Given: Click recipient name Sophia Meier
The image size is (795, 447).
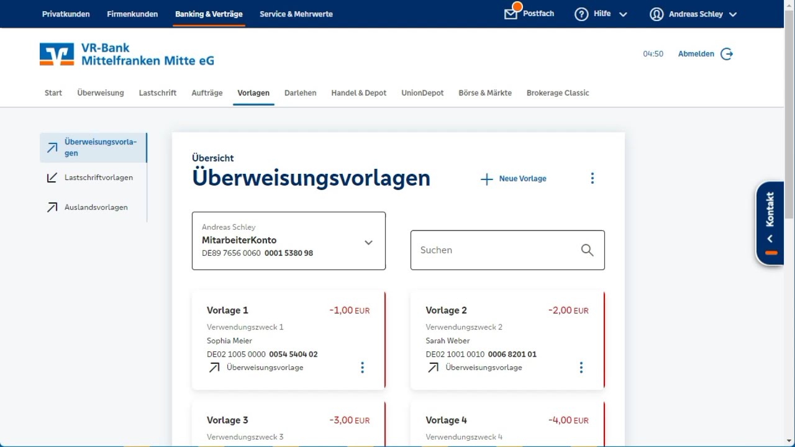Looking at the screenshot, I should (230, 341).
